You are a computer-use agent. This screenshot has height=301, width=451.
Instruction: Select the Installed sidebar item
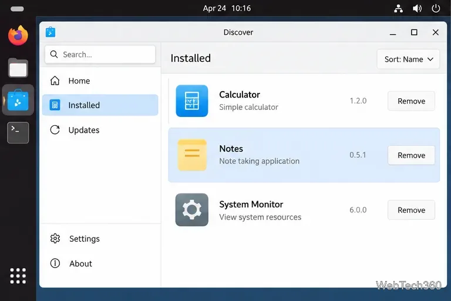(x=100, y=105)
